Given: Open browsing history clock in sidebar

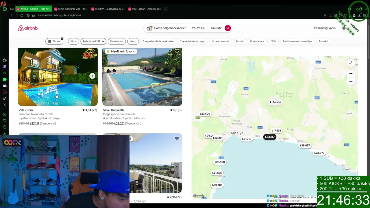Looking at the screenshot, I should pos(5,127).
